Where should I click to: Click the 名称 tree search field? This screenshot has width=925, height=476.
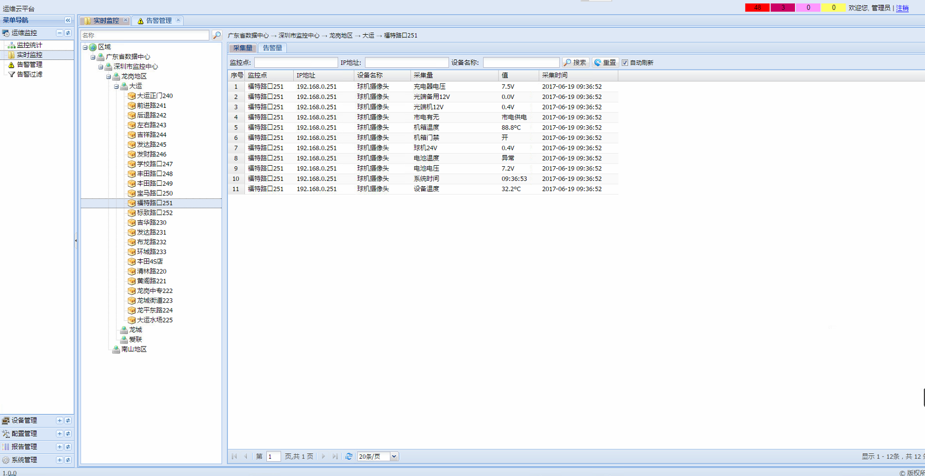[x=145, y=35]
